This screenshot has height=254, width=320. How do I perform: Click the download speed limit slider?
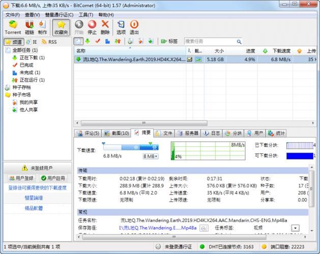[130, 147]
